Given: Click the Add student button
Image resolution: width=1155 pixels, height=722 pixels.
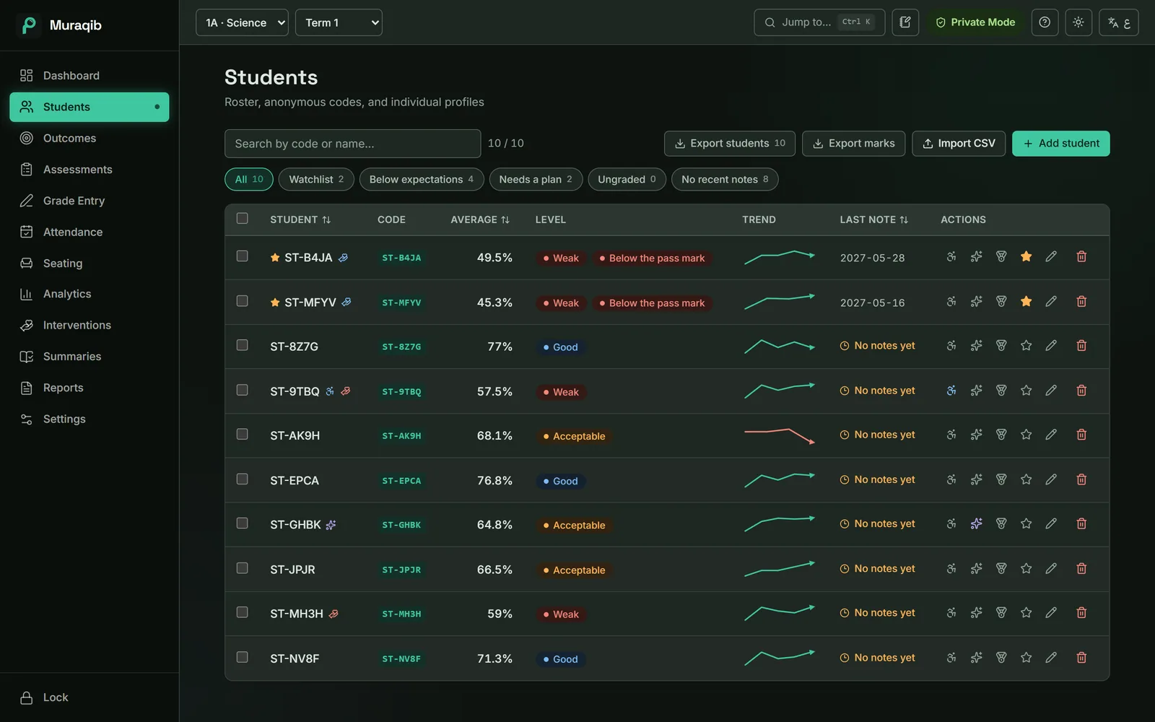Looking at the screenshot, I should tap(1061, 144).
